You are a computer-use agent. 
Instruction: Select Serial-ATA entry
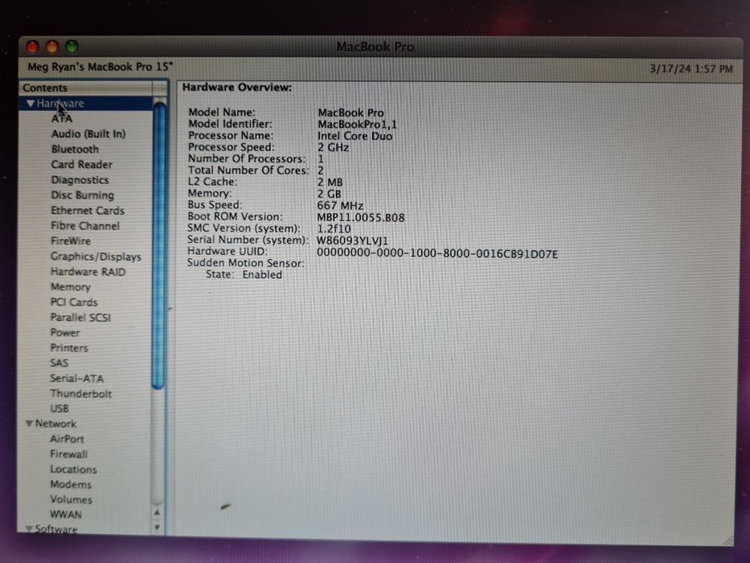pos(77,378)
